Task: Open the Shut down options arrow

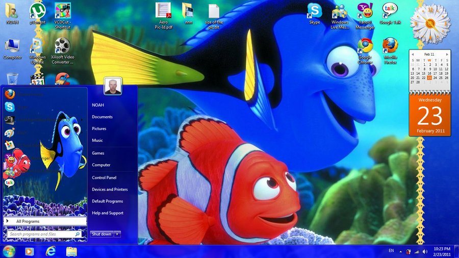Action: pos(117,234)
